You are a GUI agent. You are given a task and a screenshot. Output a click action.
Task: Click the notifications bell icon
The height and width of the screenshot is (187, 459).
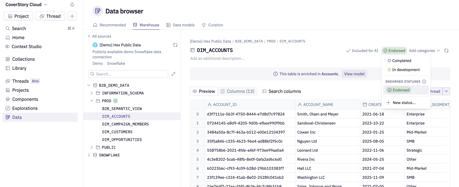(72, 4)
